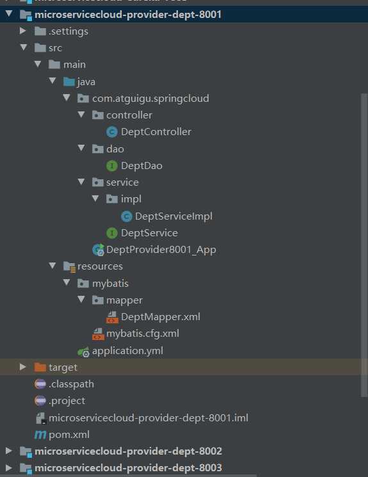Collapse the dao package arrow

tap(81, 148)
